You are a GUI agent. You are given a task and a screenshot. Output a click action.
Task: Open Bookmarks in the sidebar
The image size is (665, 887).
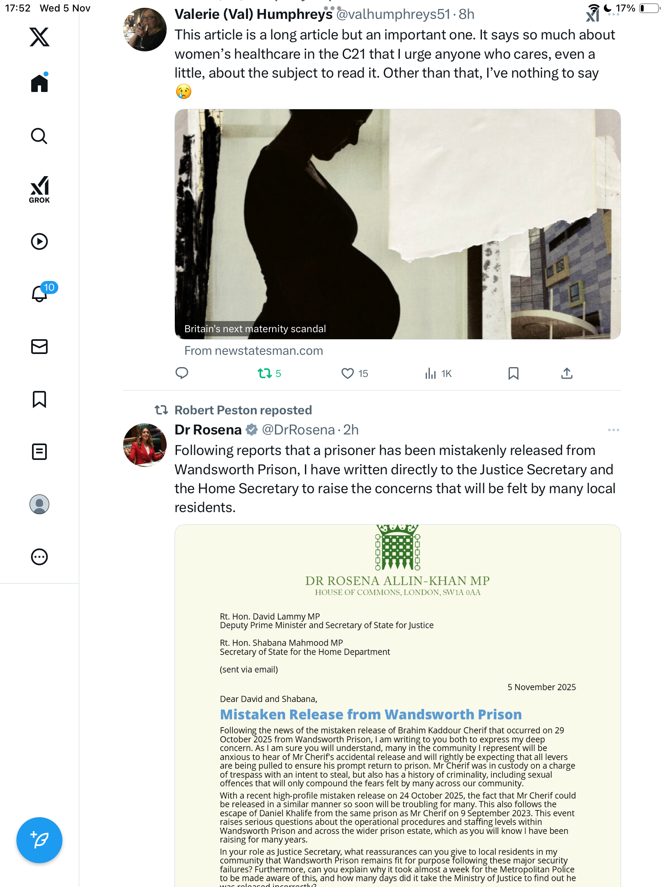click(x=39, y=399)
